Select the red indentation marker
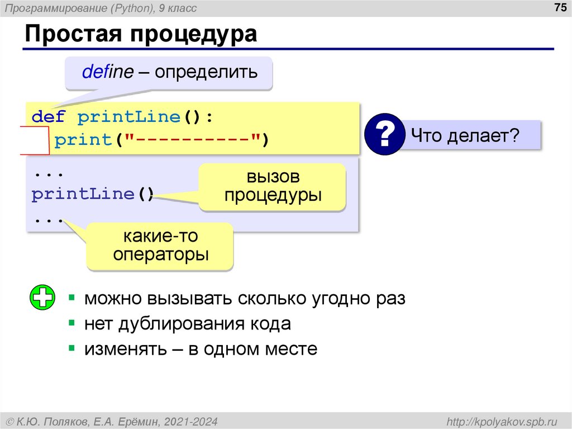 pos(35,139)
